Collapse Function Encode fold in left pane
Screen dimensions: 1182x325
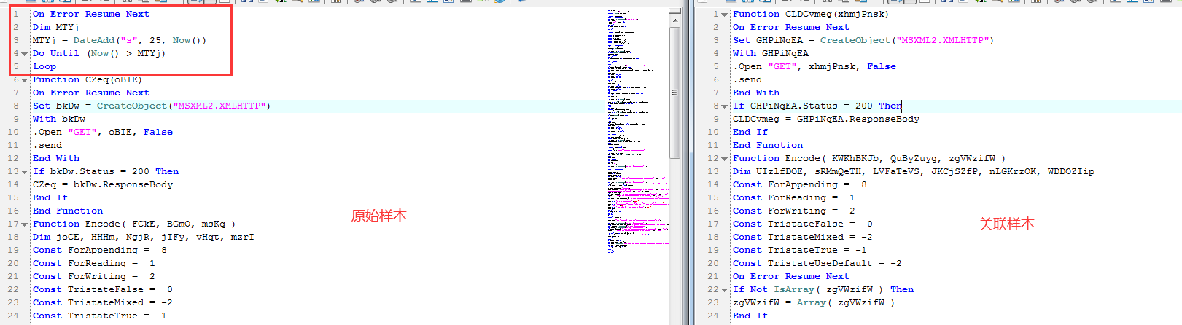(24, 224)
